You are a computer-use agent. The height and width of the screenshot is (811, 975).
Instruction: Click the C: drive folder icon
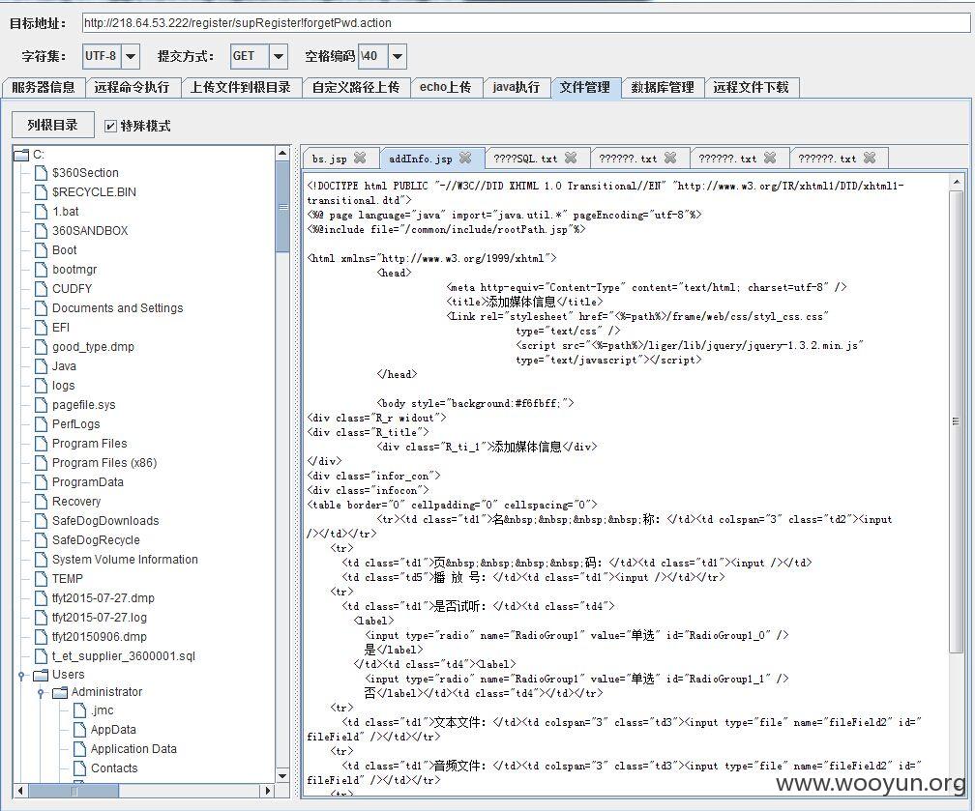21,154
